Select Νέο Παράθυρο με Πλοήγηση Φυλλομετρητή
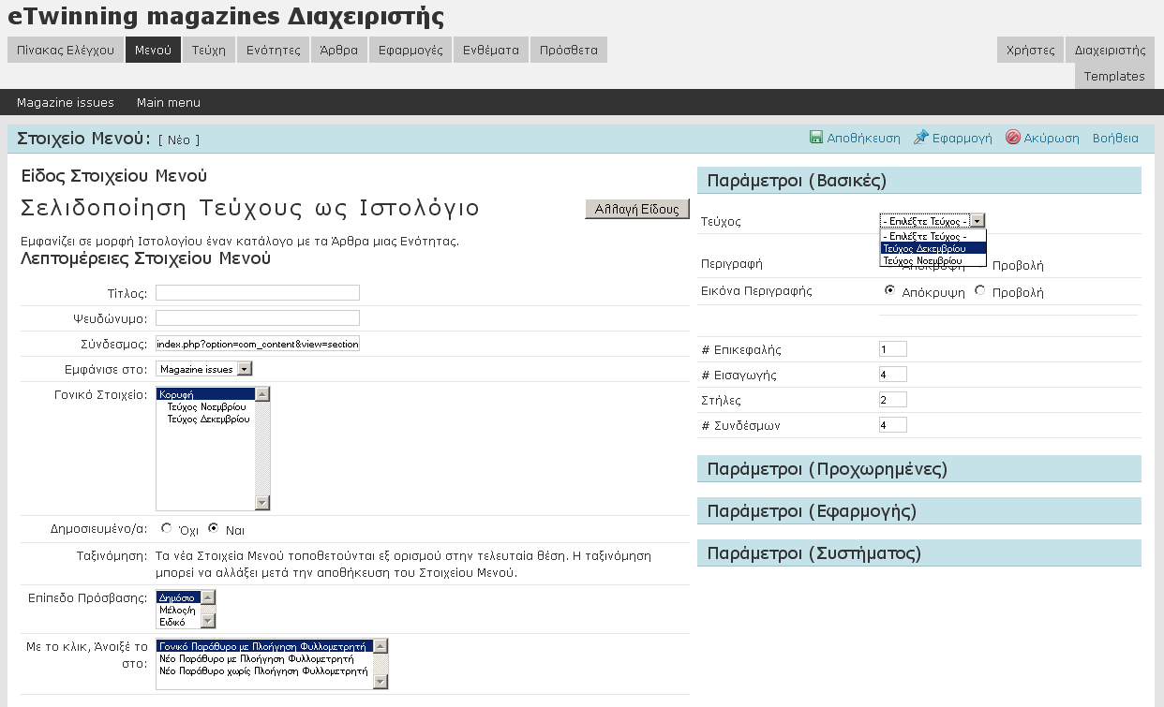This screenshot has height=707, width=1164. (262, 658)
